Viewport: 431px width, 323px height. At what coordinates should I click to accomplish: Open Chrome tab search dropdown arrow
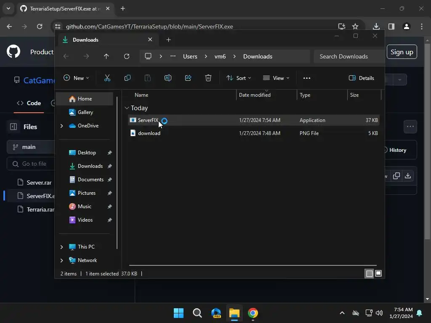pyautogui.click(x=8, y=8)
